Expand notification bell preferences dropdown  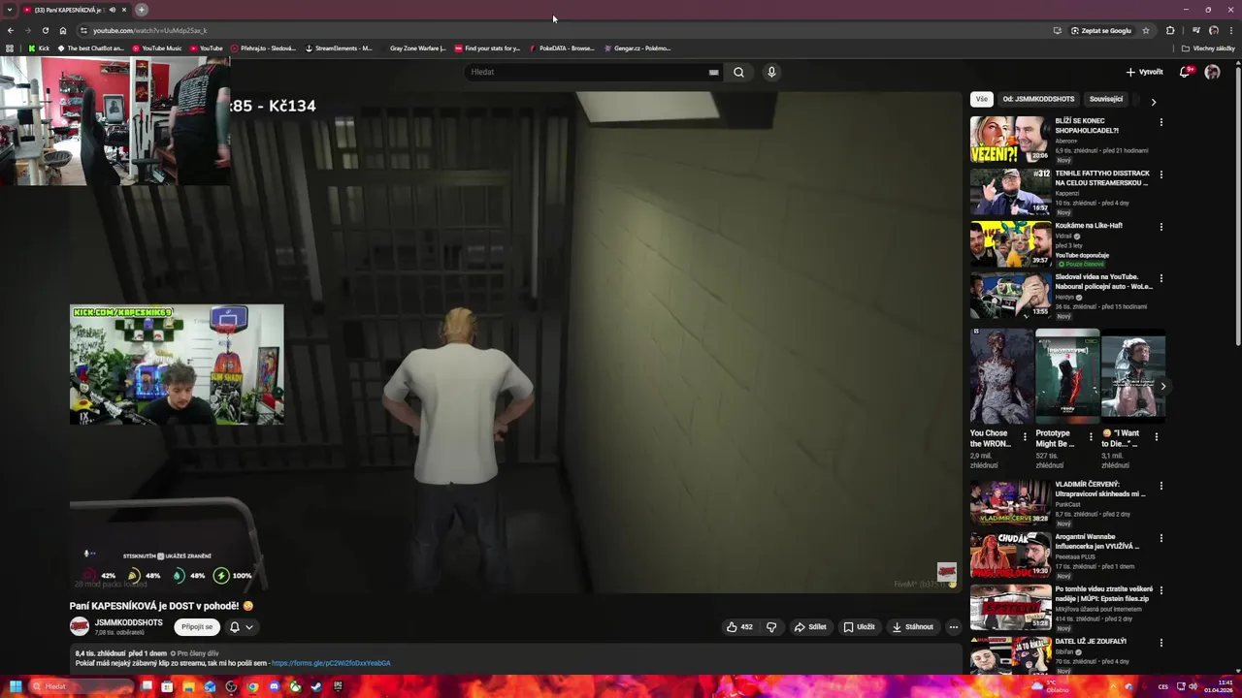241,627
